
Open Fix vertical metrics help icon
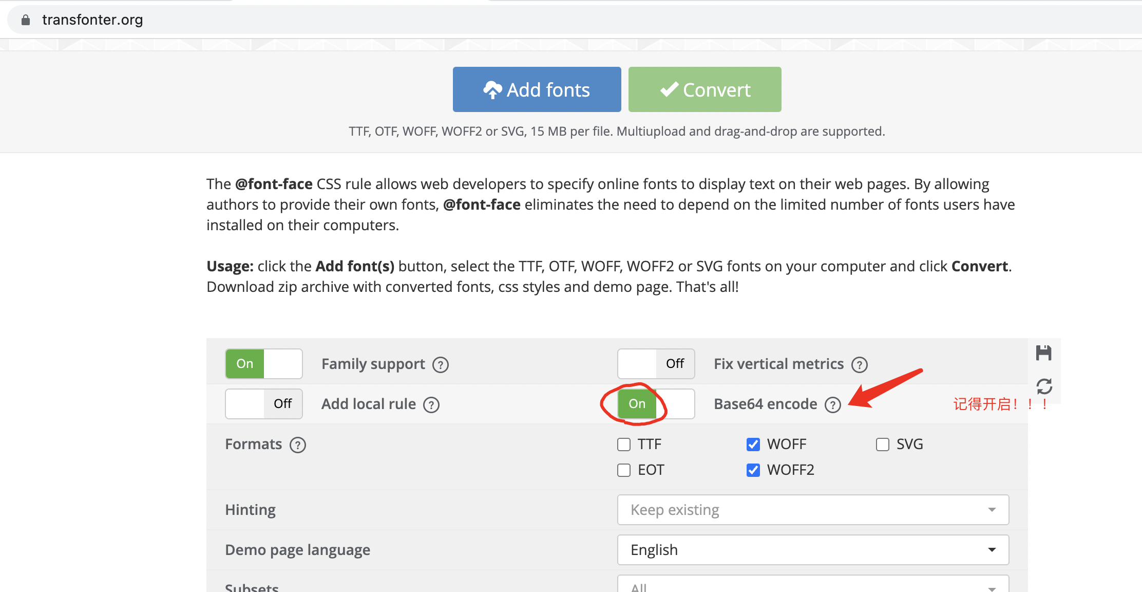[859, 365]
